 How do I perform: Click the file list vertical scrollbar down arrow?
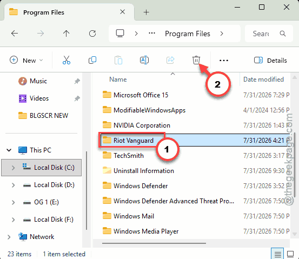pyautogui.click(x=295, y=234)
